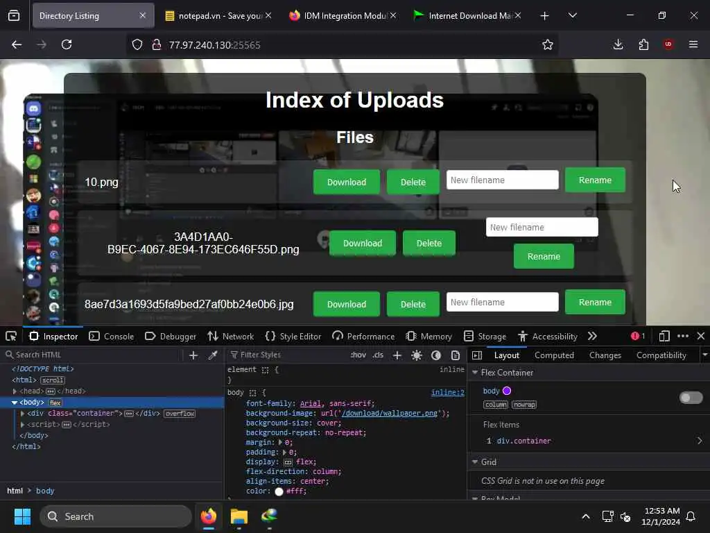710x533 pixels.
Task: Click the color #fff swatch
Action: 279,491
